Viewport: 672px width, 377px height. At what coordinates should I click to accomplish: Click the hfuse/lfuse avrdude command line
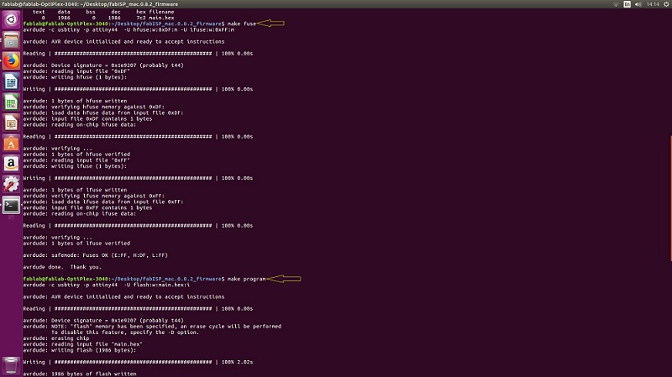(129, 29)
